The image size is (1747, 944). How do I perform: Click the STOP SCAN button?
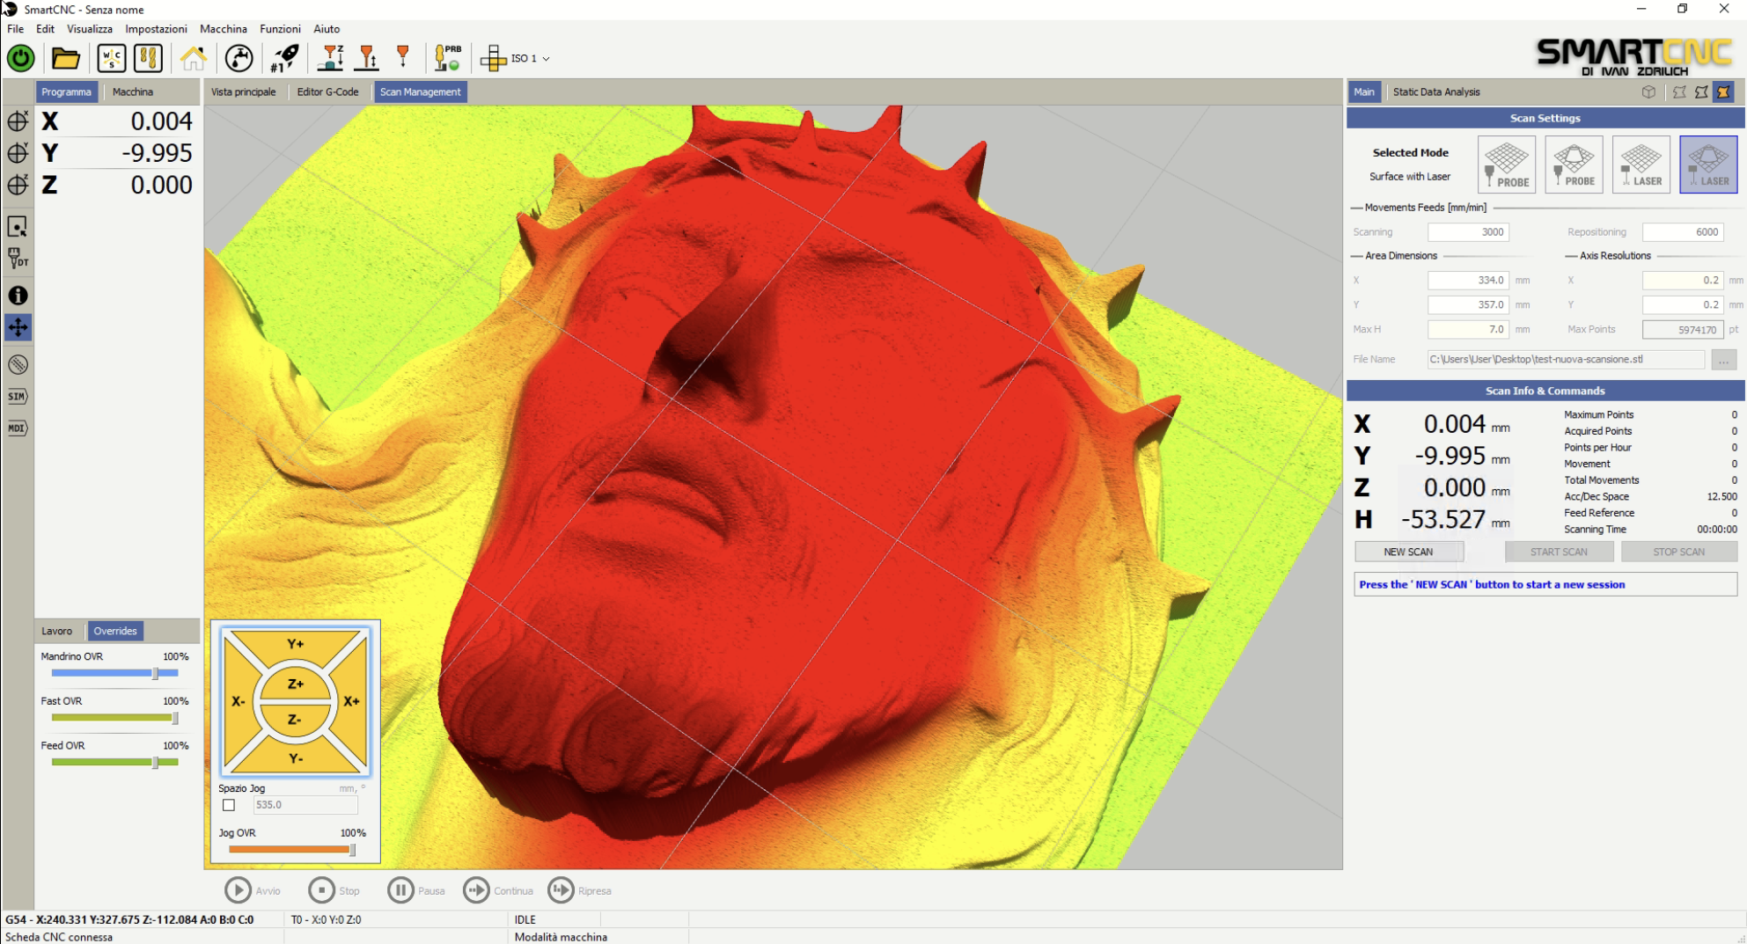(x=1678, y=552)
